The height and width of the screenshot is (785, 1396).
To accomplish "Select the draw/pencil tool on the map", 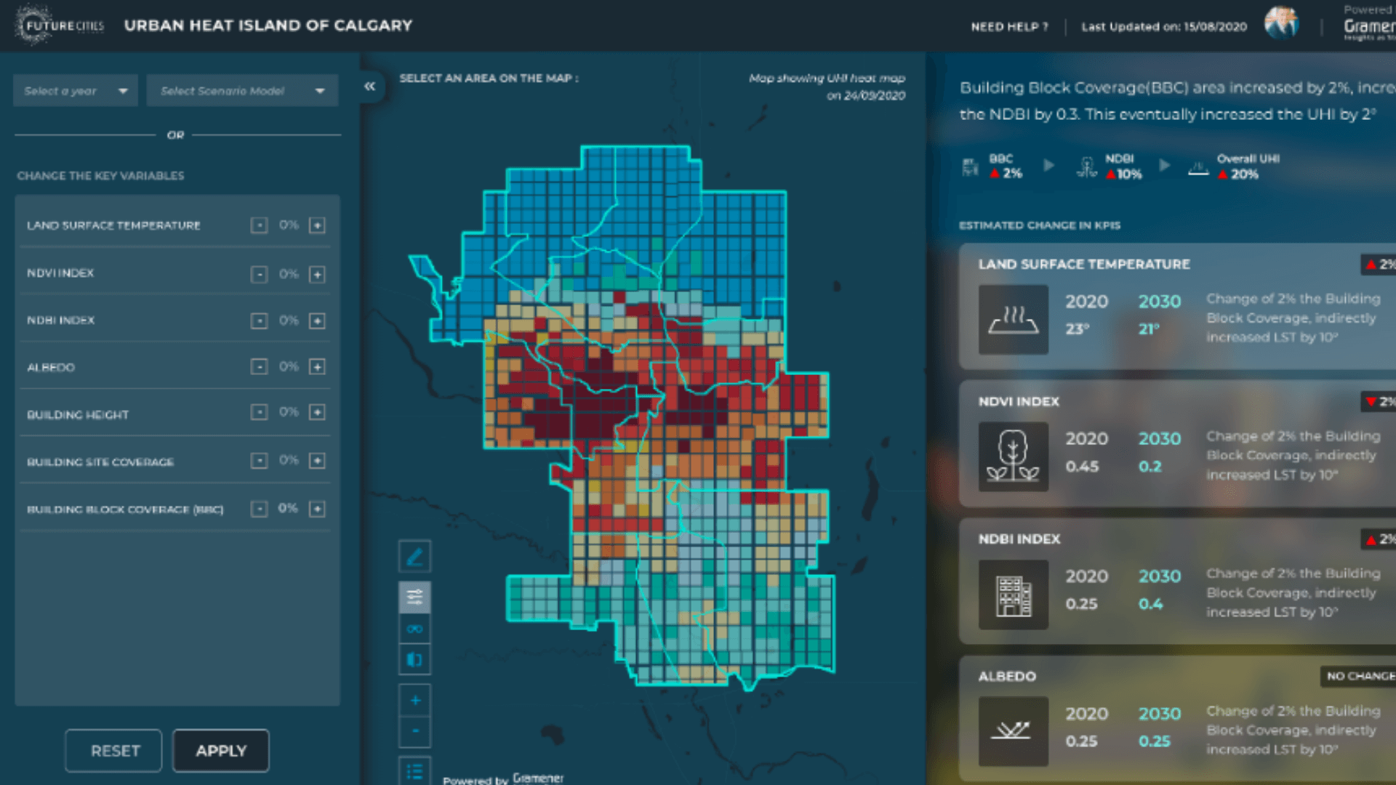I will 414,555.
